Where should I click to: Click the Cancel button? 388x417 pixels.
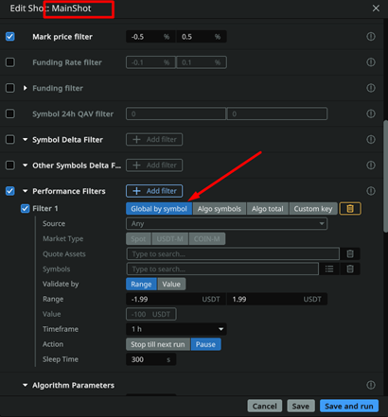[265, 406]
